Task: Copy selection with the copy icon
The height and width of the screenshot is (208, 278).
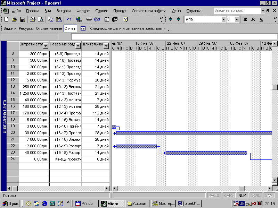Action: 50,19
